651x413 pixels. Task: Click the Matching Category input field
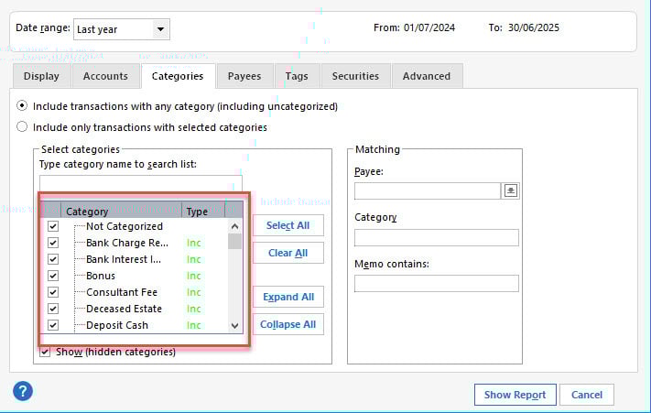[x=437, y=237]
